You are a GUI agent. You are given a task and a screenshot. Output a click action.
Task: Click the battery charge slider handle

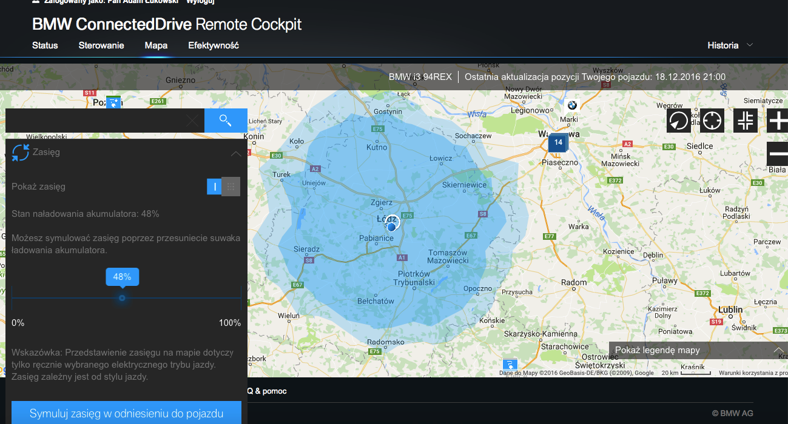(x=122, y=298)
